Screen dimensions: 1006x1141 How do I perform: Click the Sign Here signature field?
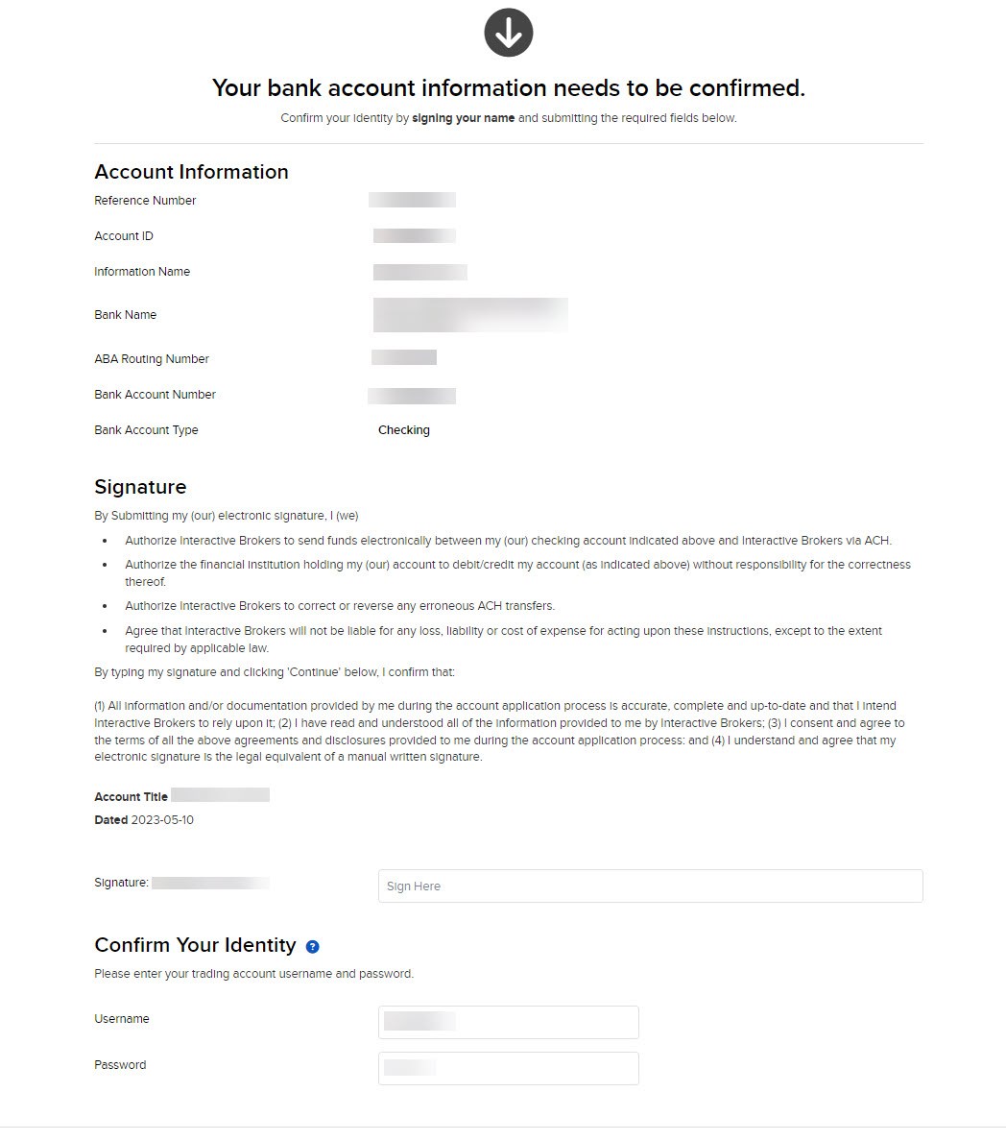pyautogui.click(x=650, y=886)
